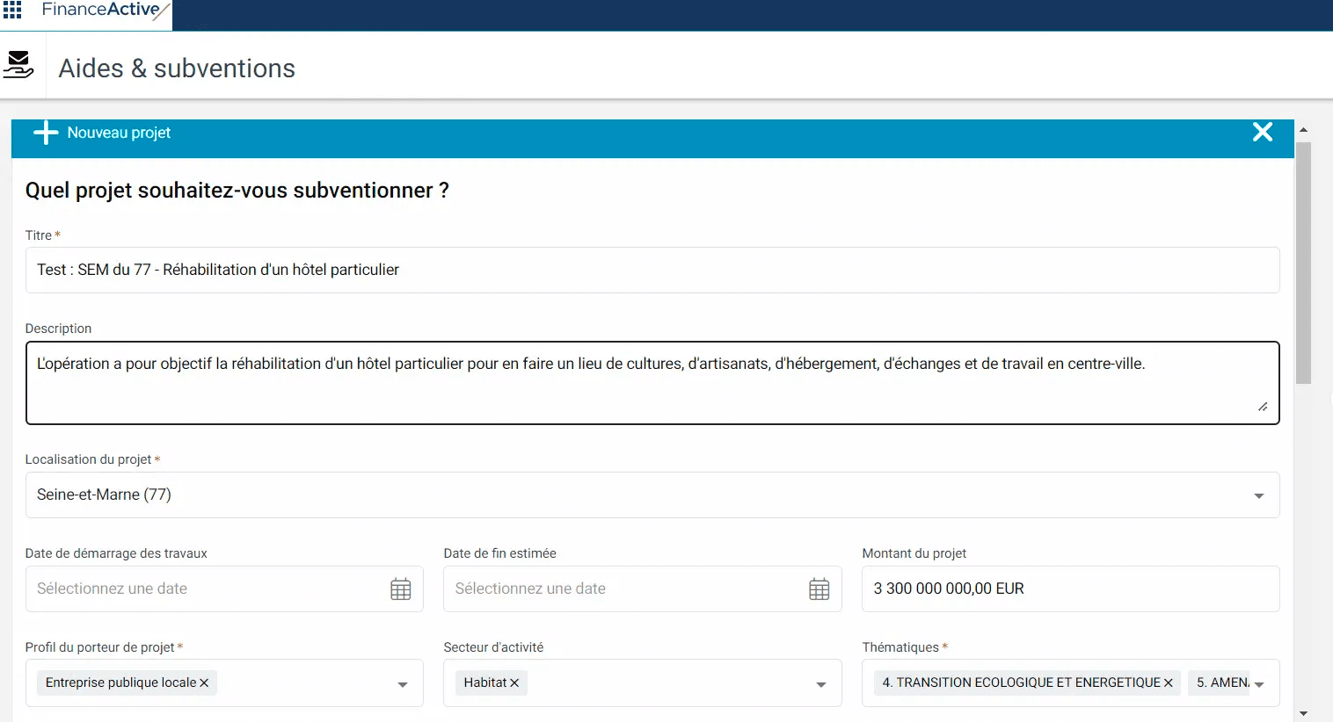1333x722 pixels.
Task: Click the scrollbar up arrow
Action: [1304, 129]
